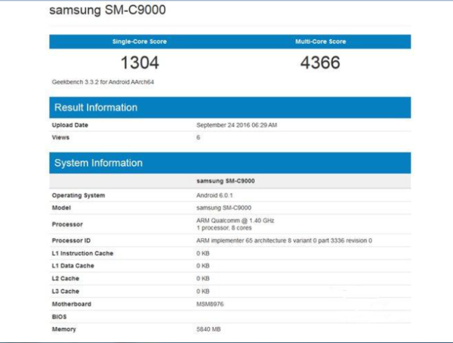Click the L1 Instruction Cache label
Viewport: 453px width, 343px height.
[83, 253]
